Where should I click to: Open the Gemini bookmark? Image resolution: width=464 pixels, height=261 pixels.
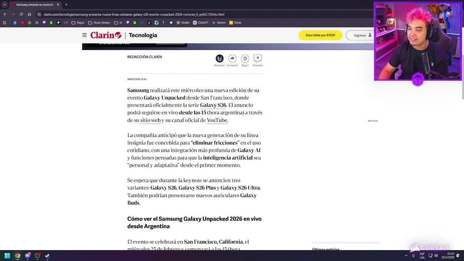219,22
